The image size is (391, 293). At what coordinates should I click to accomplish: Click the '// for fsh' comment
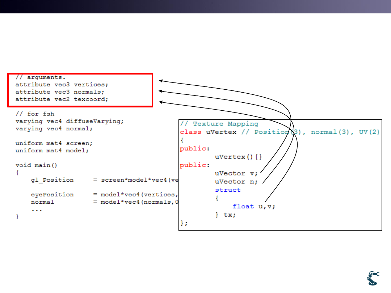[35, 114]
